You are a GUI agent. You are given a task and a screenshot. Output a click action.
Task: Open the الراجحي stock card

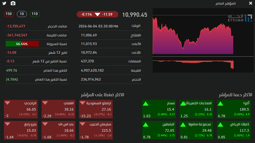pos(21,109)
